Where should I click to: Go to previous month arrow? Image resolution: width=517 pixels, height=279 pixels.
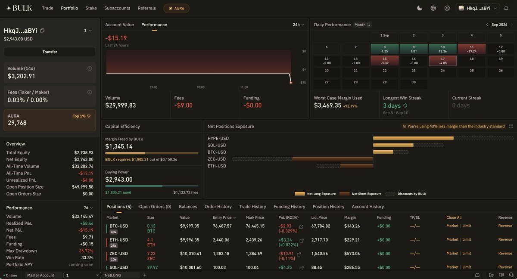(x=487, y=25)
